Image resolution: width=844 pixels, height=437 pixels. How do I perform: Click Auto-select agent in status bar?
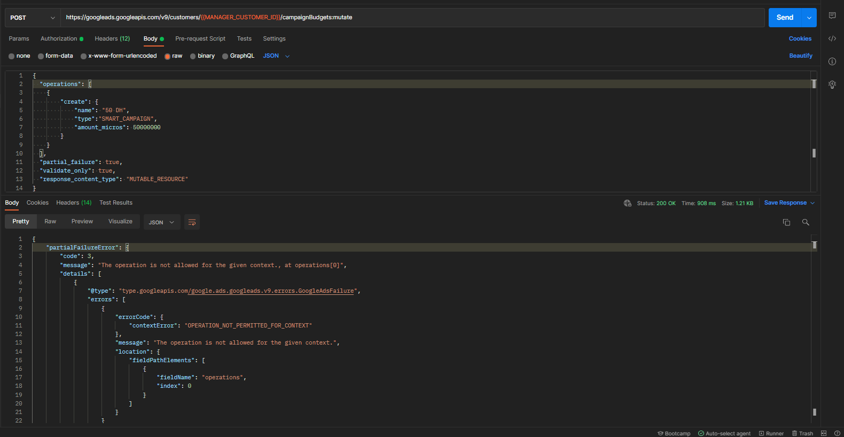click(x=724, y=433)
